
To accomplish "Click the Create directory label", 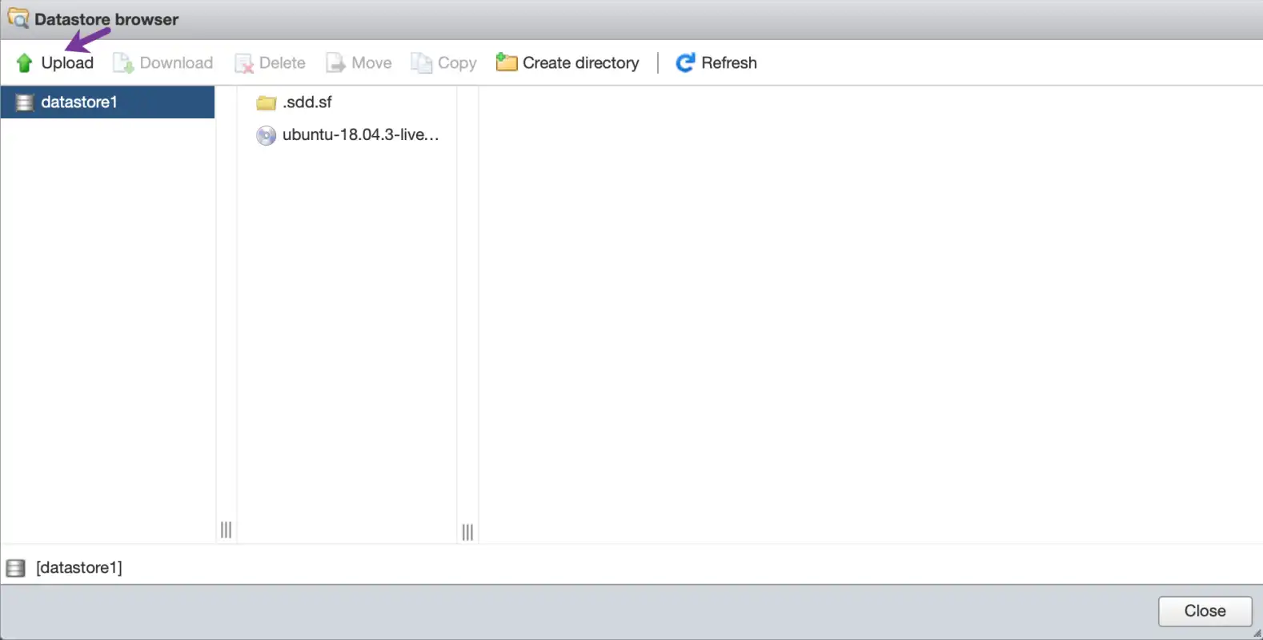I will (x=580, y=62).
